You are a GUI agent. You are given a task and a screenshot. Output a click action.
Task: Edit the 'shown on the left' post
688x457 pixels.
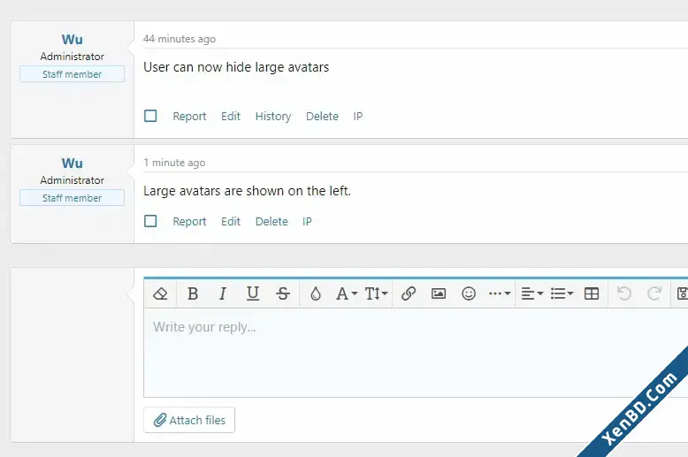(x=231, y=222)
